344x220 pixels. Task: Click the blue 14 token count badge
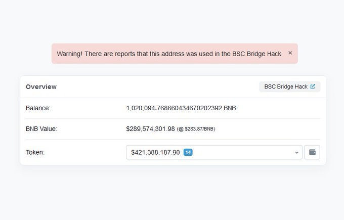[188, 152]
